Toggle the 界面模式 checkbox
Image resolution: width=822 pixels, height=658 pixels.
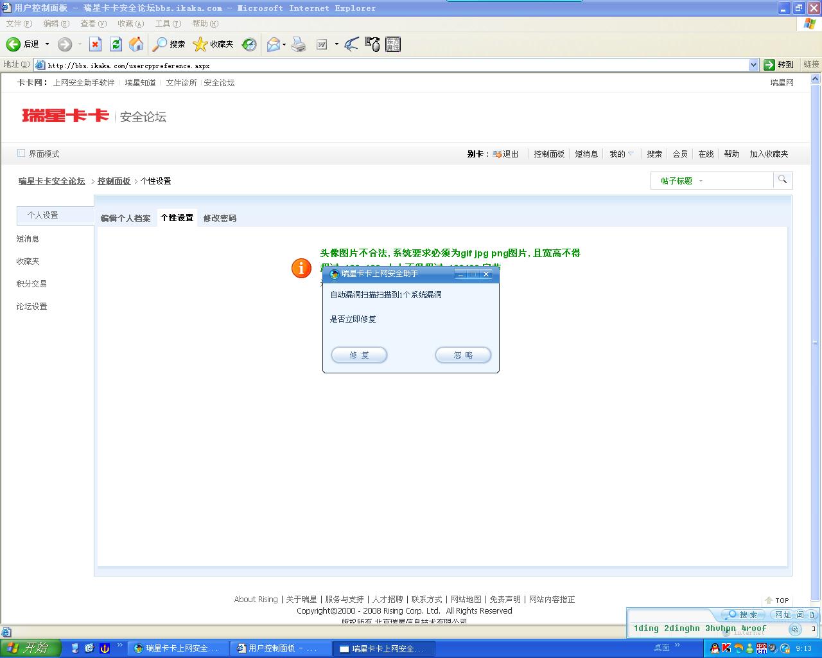21,154
